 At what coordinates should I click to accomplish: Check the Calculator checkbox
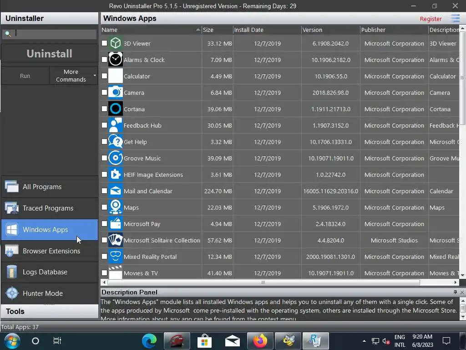104,76
